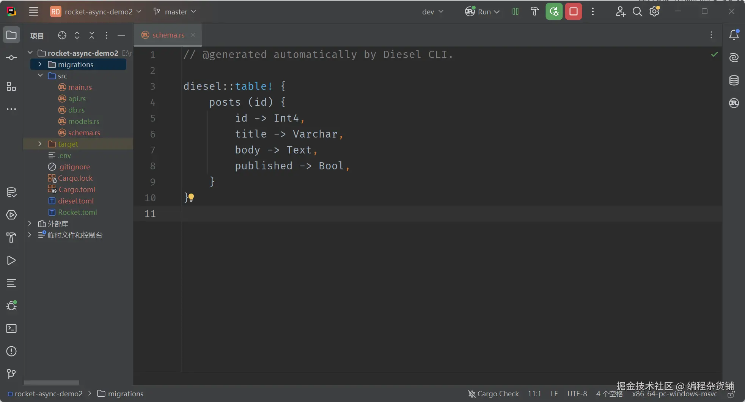Click Cargo Check status bar widget
The width and height of the screenshot is (745, 402).
click(x=494, y=394)
